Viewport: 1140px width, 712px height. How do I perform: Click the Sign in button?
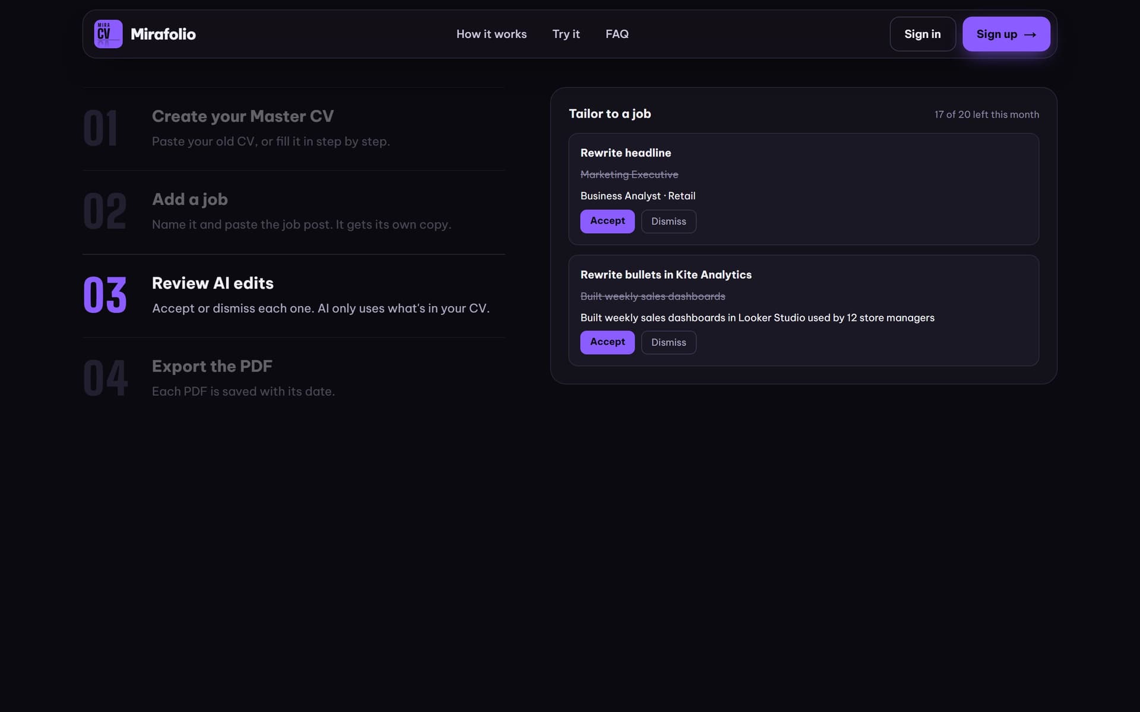click(x=922, y=34)
